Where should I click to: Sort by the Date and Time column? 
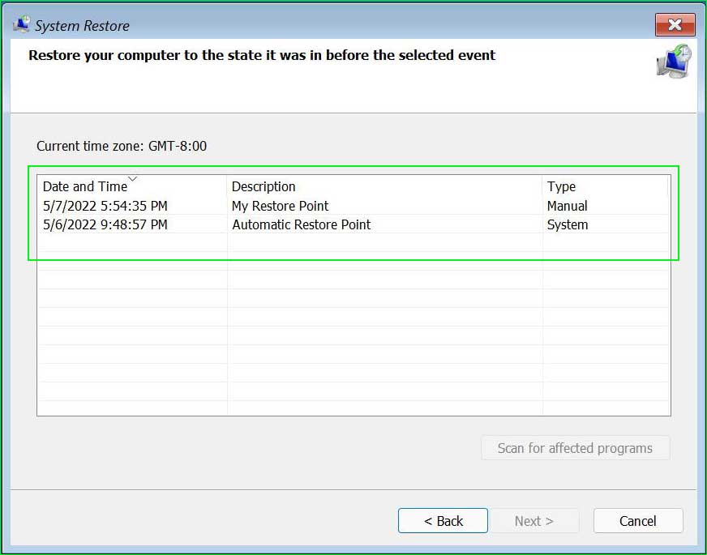point(85,186)
